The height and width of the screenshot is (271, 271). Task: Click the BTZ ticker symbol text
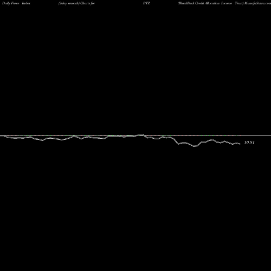pyautogui.click(x=146, y=3)
